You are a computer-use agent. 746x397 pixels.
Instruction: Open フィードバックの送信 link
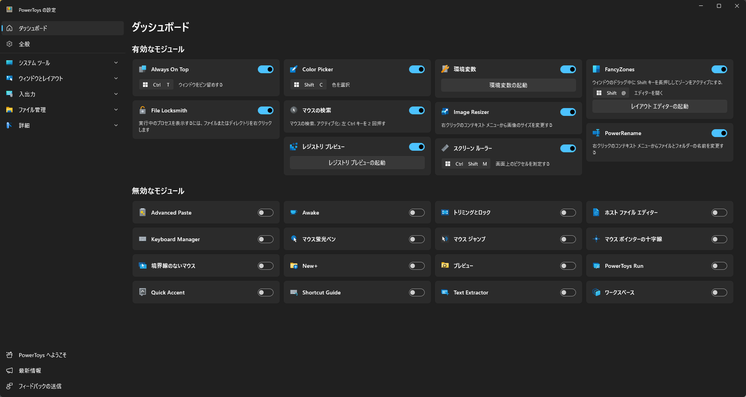63,386
